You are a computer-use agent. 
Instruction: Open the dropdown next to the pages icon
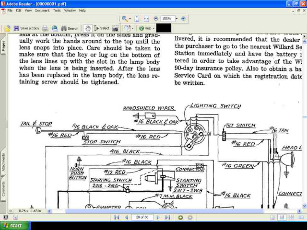click(x=133, y=29)
